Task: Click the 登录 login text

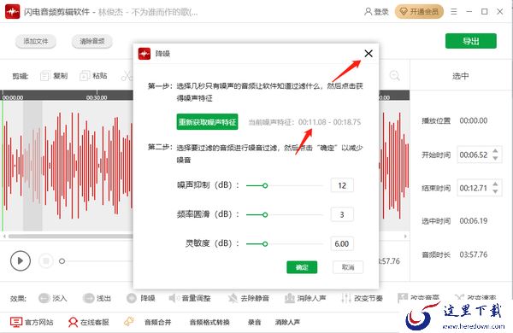Action: tap(381, 12)
